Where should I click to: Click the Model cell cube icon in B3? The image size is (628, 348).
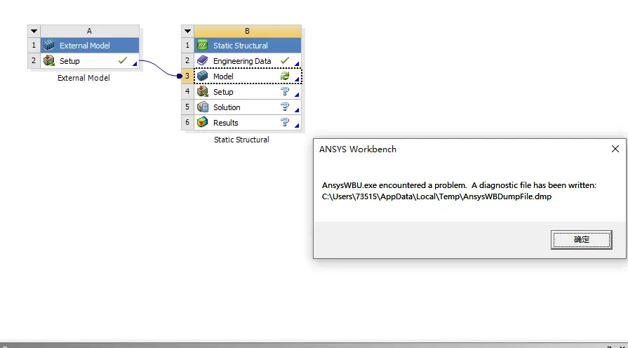pos(203,76)
